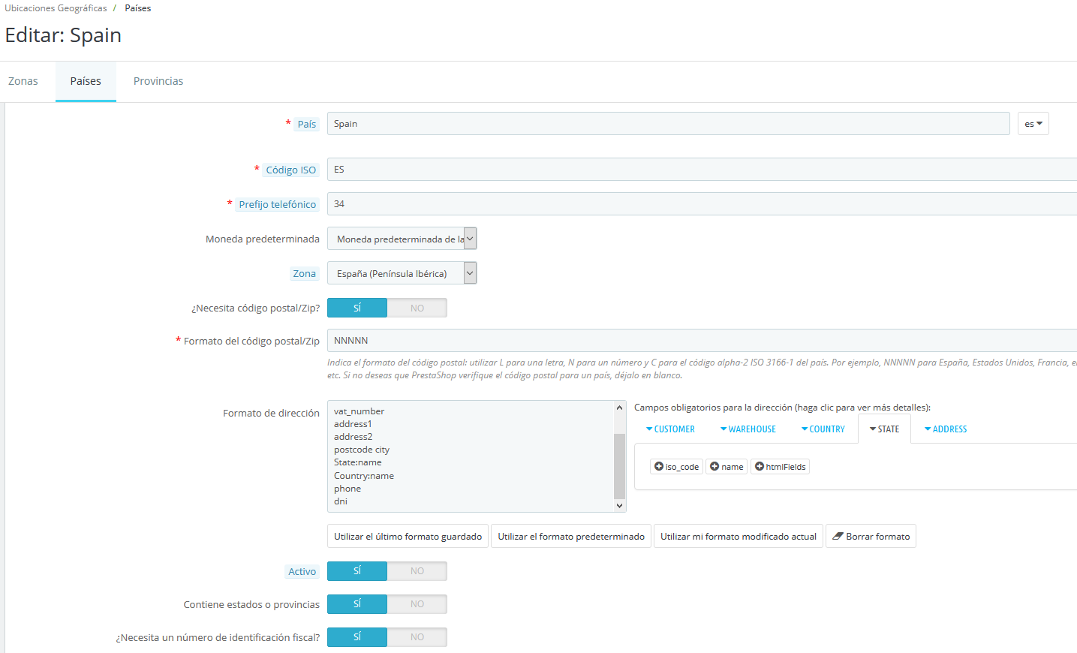1077x653 pixels.
Task: Open 'Ubicaciones Geográficas' breadcrumb link
Action: 56,8
